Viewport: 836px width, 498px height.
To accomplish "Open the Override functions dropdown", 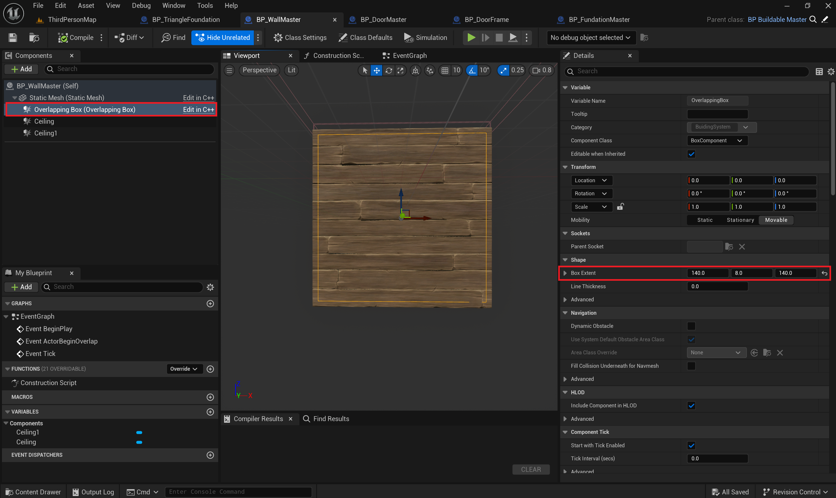I will 184,369.
